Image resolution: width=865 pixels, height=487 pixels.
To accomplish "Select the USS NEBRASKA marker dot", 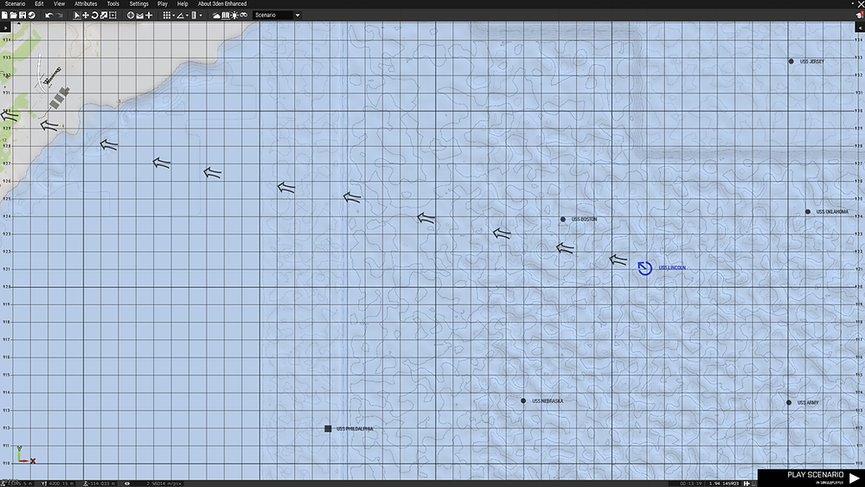I will coord(523,401).
